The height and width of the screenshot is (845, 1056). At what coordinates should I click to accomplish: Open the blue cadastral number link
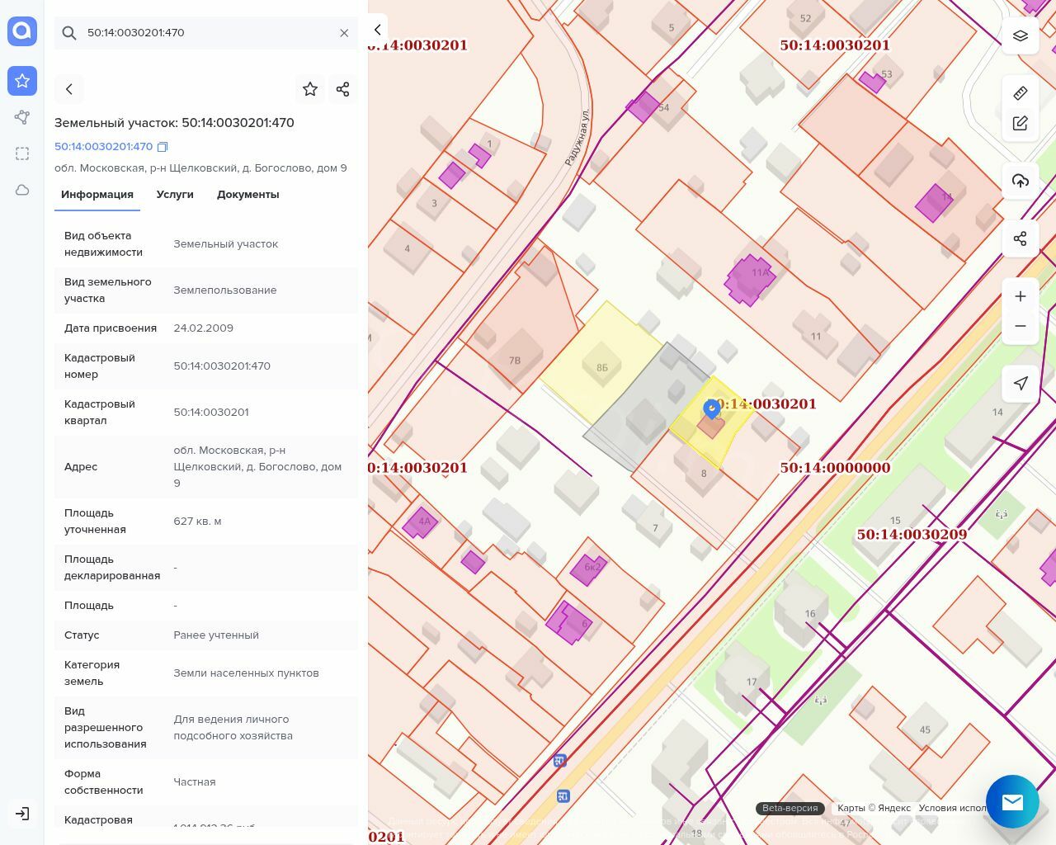103,147
